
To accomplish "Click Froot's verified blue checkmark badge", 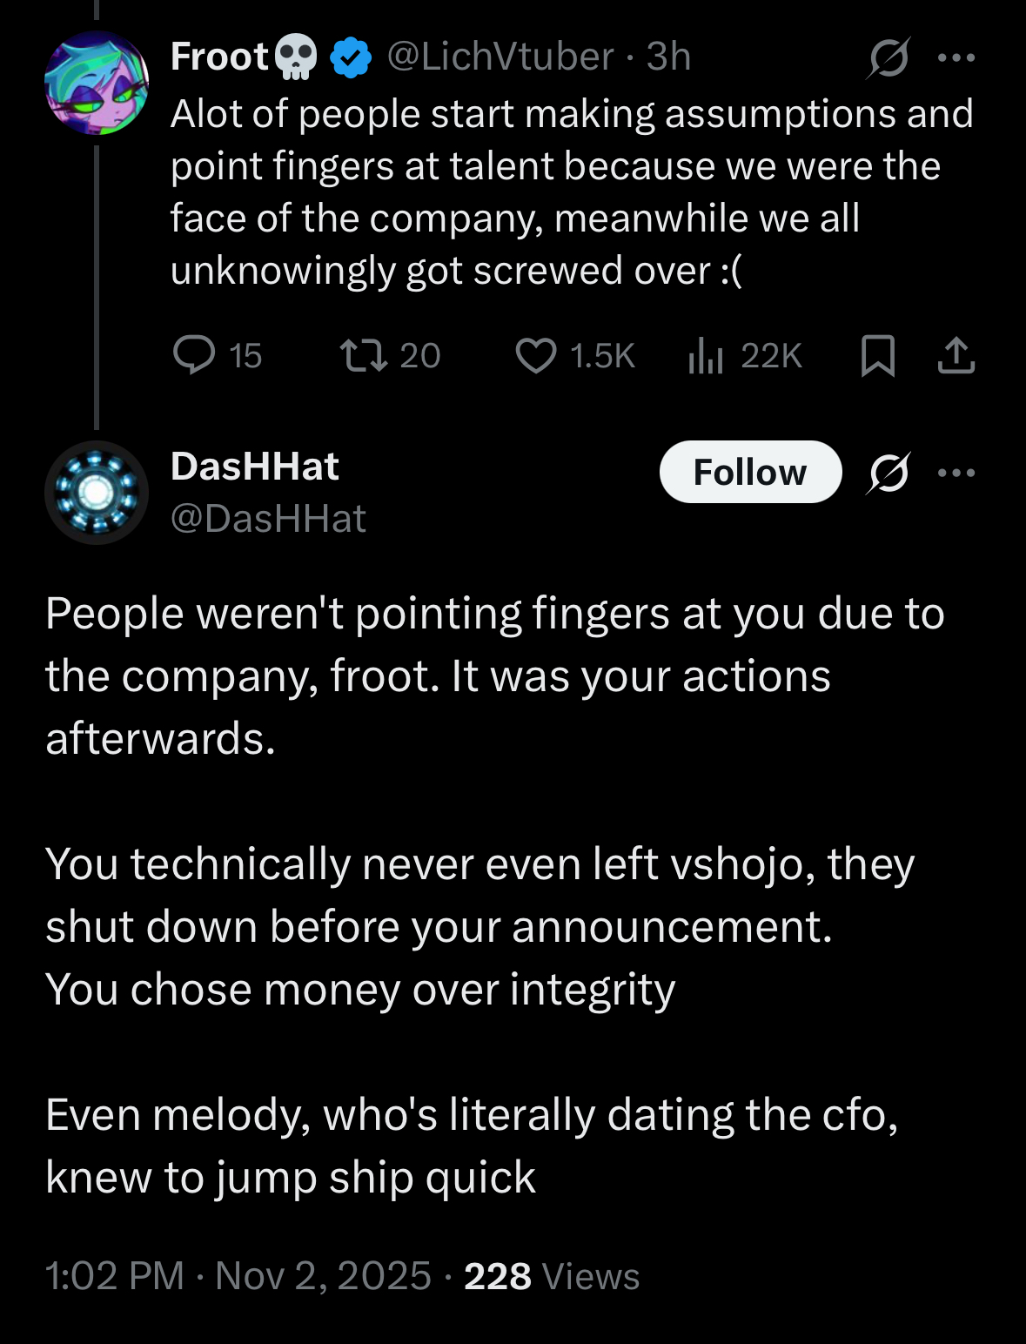I will coord(351,57).
